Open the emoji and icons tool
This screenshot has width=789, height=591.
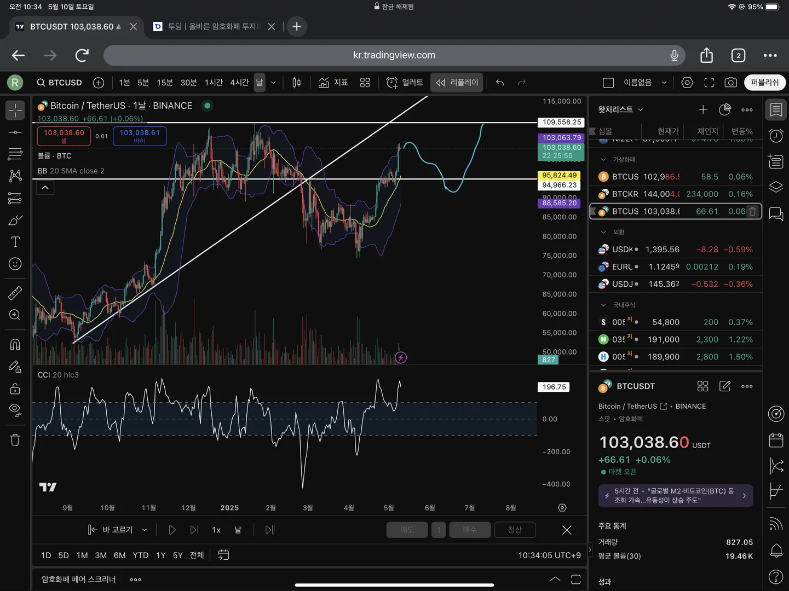15,264
